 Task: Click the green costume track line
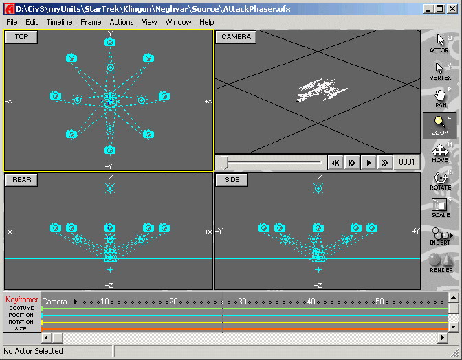(x=245, y=308)
